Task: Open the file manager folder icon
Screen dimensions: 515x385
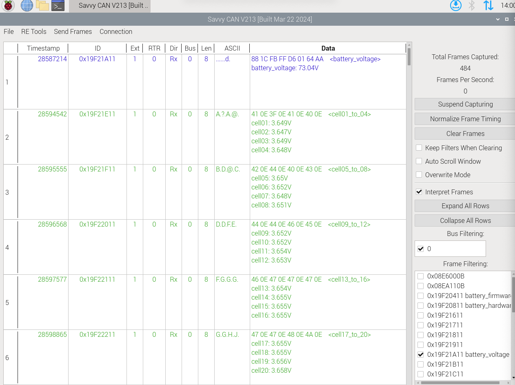Action: pyautogui.click(x=42, y=6)
